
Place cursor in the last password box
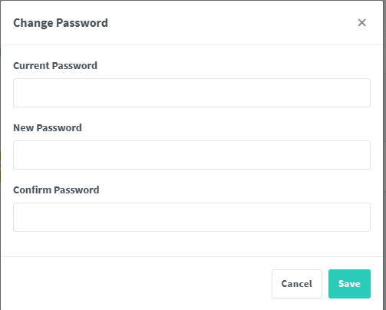click(192, 217)
